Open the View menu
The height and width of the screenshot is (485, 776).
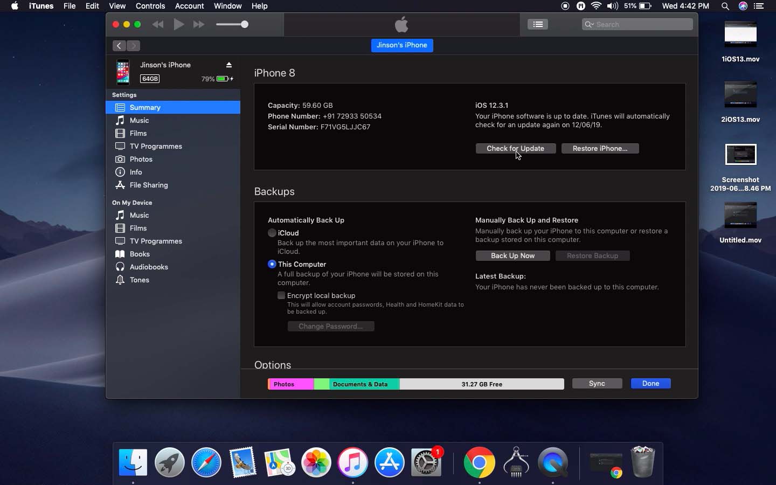tap(117, 6)
